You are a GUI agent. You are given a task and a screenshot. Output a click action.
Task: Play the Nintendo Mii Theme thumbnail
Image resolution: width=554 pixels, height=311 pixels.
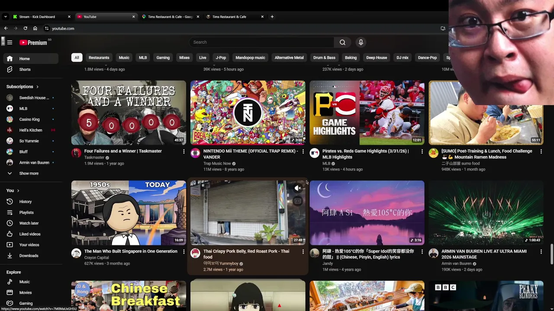(248, 113)
